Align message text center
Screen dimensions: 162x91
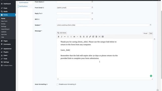[x=84, y=37]
